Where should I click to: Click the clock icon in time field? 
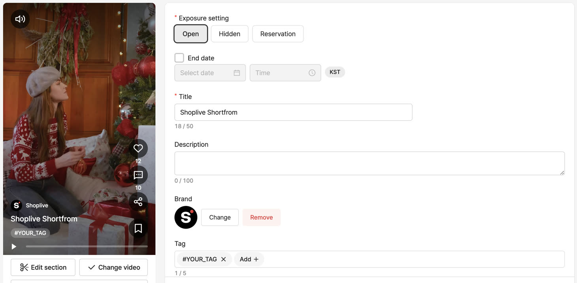click(312, 73)
